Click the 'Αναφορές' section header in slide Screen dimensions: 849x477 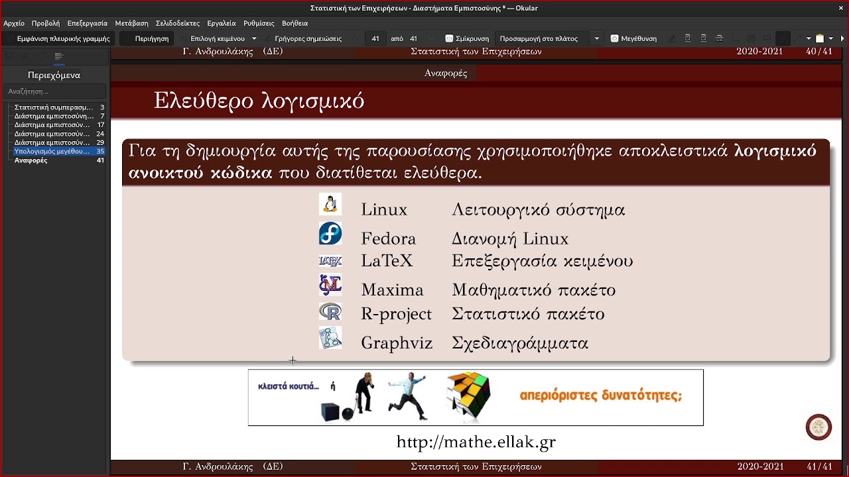[x=446, y=74]
